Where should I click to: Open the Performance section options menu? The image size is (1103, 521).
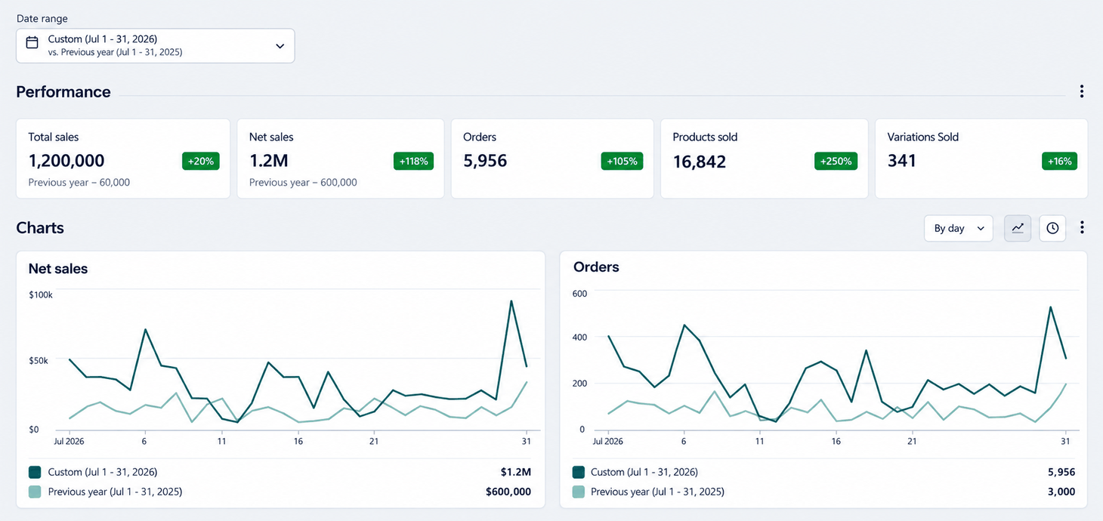point(1081,91)
